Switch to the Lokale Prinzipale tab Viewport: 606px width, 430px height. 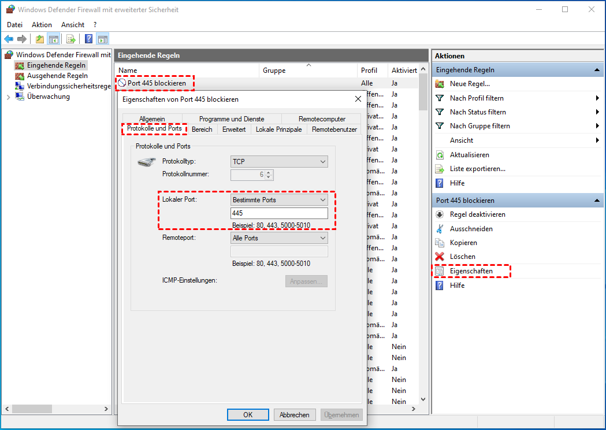click(278, 129)
